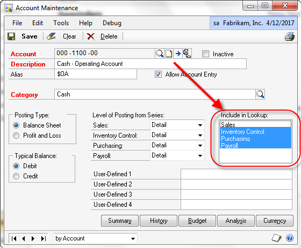The width and height of the screenshot is (301, 248).
Task: Go to the next record
Action: 33,238
